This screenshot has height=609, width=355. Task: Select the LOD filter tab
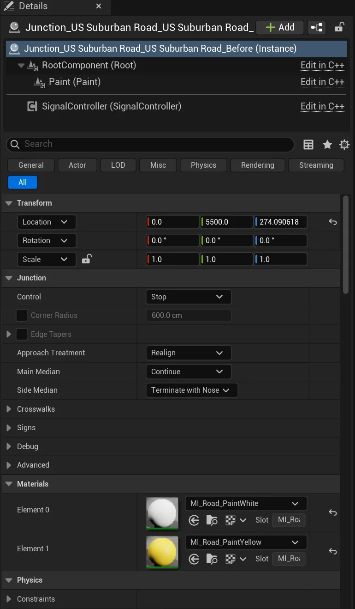(x=118, y=165)
